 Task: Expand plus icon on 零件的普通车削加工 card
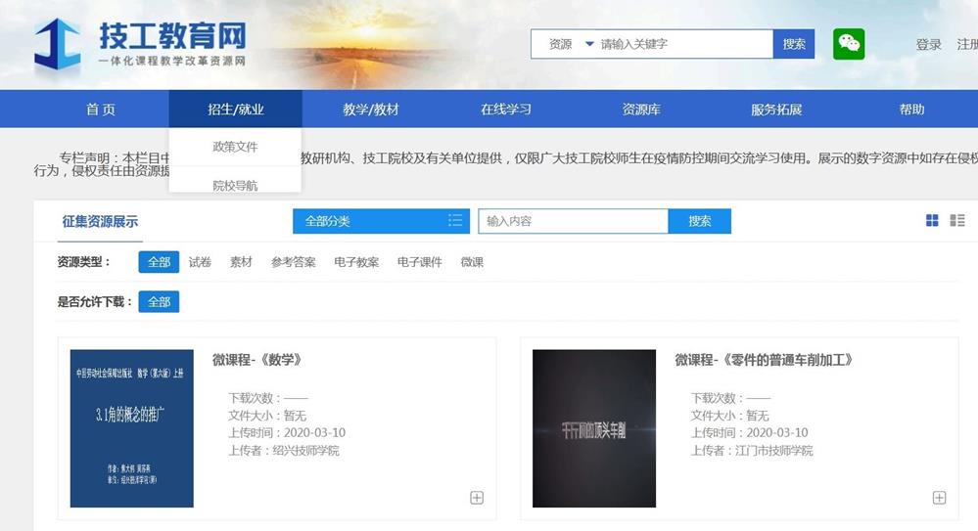(x=939, y=498)
